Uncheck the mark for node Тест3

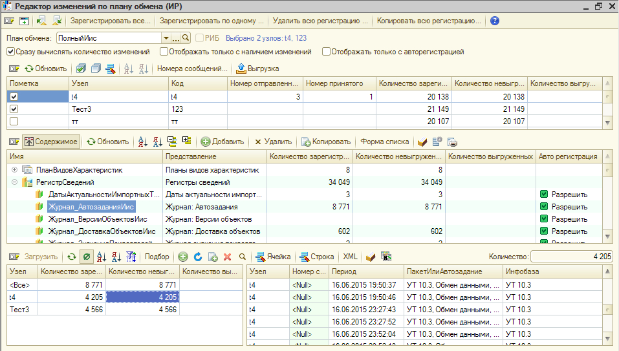[14, 109]
